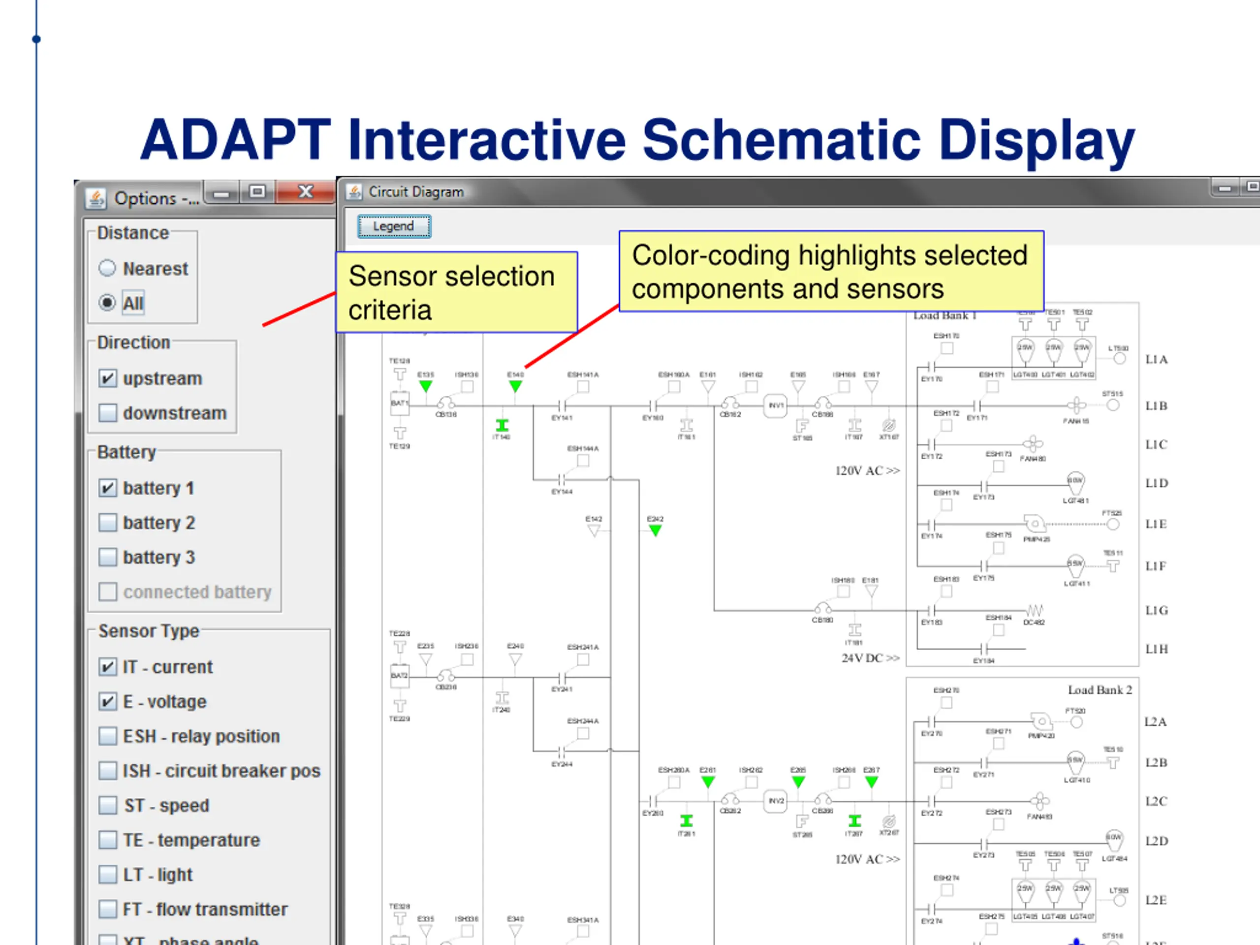
Task: Check the ST - speed checkbox
Action: tap(107, 805)
